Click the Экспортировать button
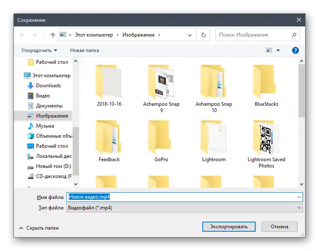 tap(229, 227)
